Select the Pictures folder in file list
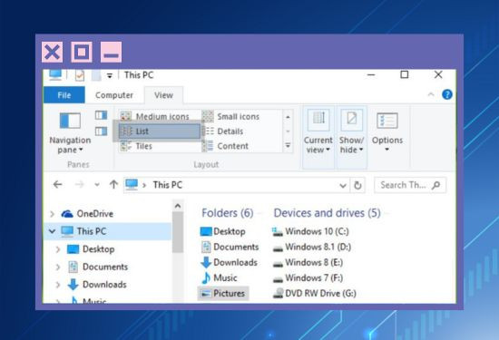Screen dimensions: 499x340 point(223,293)
